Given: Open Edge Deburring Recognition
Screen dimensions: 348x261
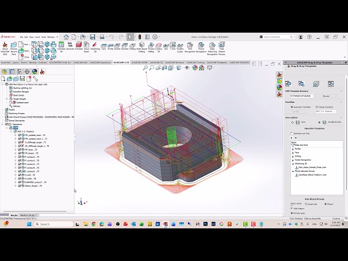Looking at the screenshot, I should [212, 48].
